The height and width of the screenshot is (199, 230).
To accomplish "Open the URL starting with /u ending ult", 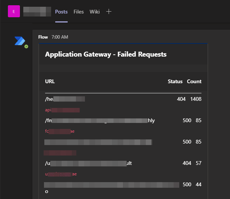I will click(x=88, y=163).
